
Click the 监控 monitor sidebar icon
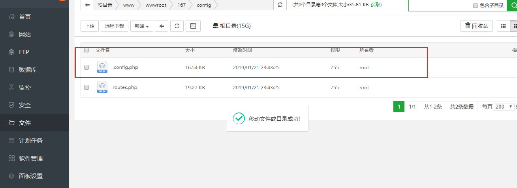(11, 87)
